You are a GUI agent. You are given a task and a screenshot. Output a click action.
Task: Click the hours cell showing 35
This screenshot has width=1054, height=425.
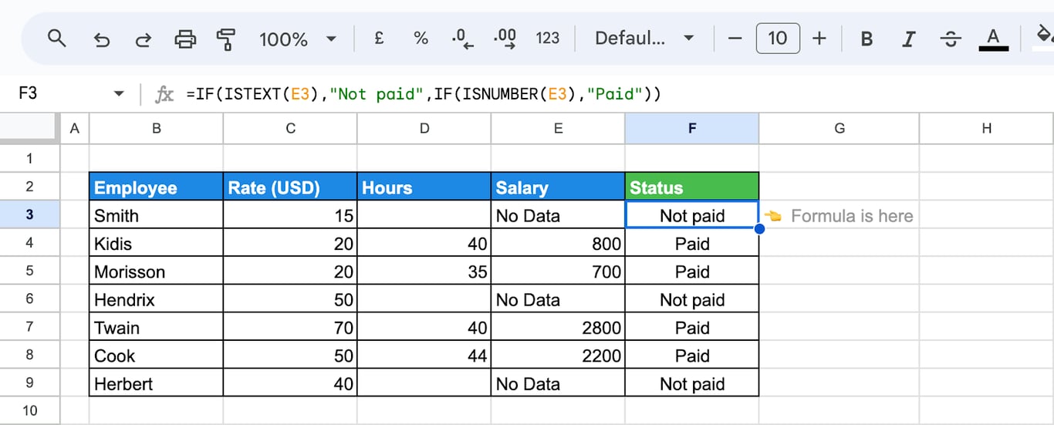(424, 271)
